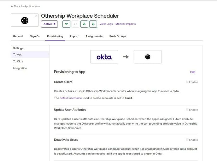Screen dimensions: 217x161
Task: Click the greyed circular sync icon button
Action: [75, 24]
